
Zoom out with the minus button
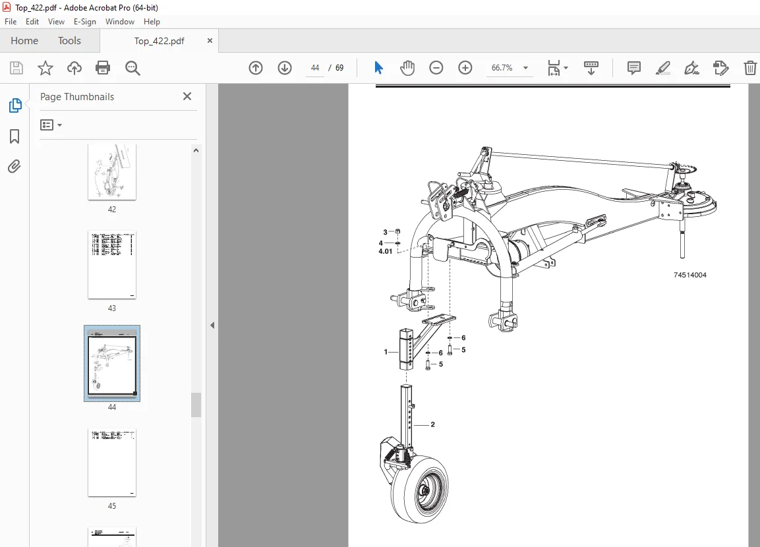436,68
